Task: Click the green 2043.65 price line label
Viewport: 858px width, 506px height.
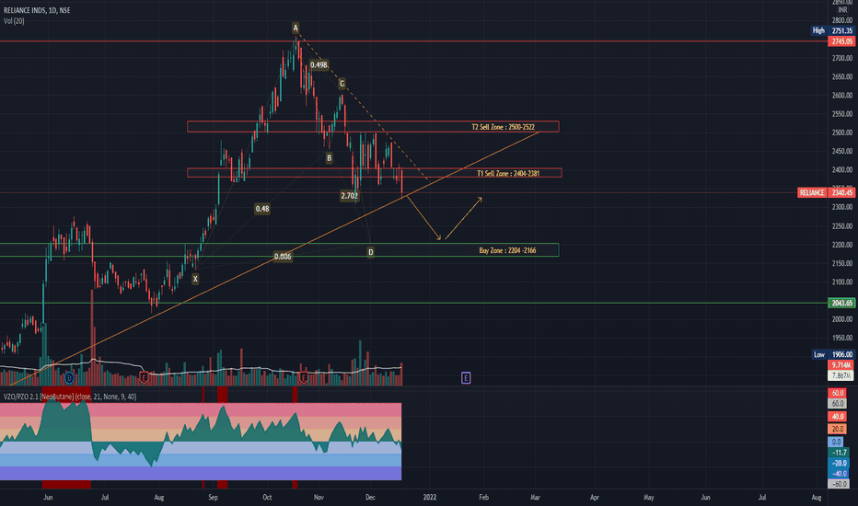Action: tap(841, 303)
